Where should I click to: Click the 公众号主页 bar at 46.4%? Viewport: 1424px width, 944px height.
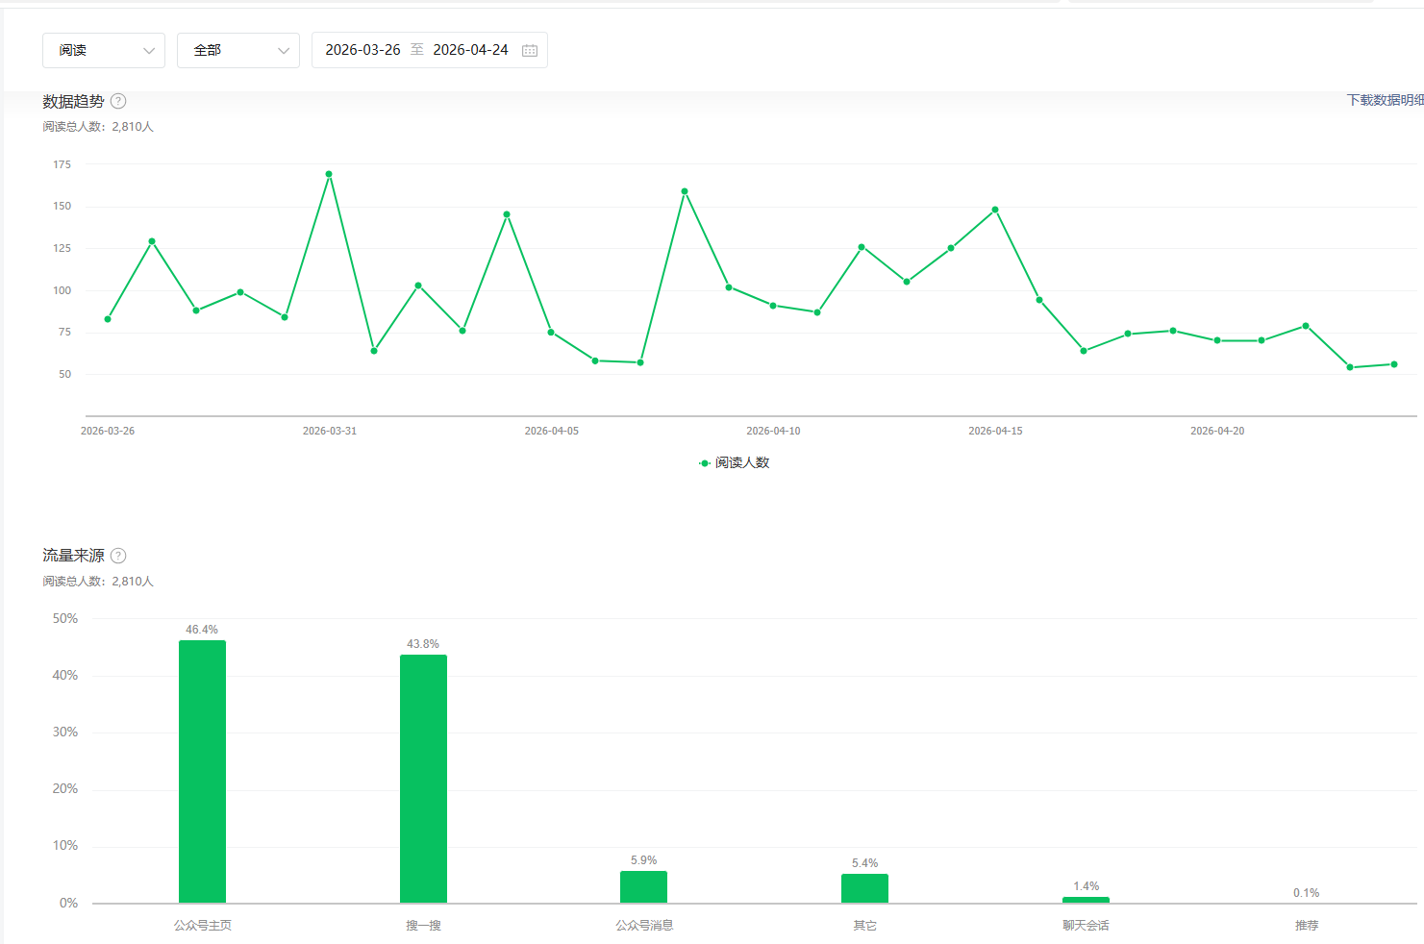tap(202, 771)
